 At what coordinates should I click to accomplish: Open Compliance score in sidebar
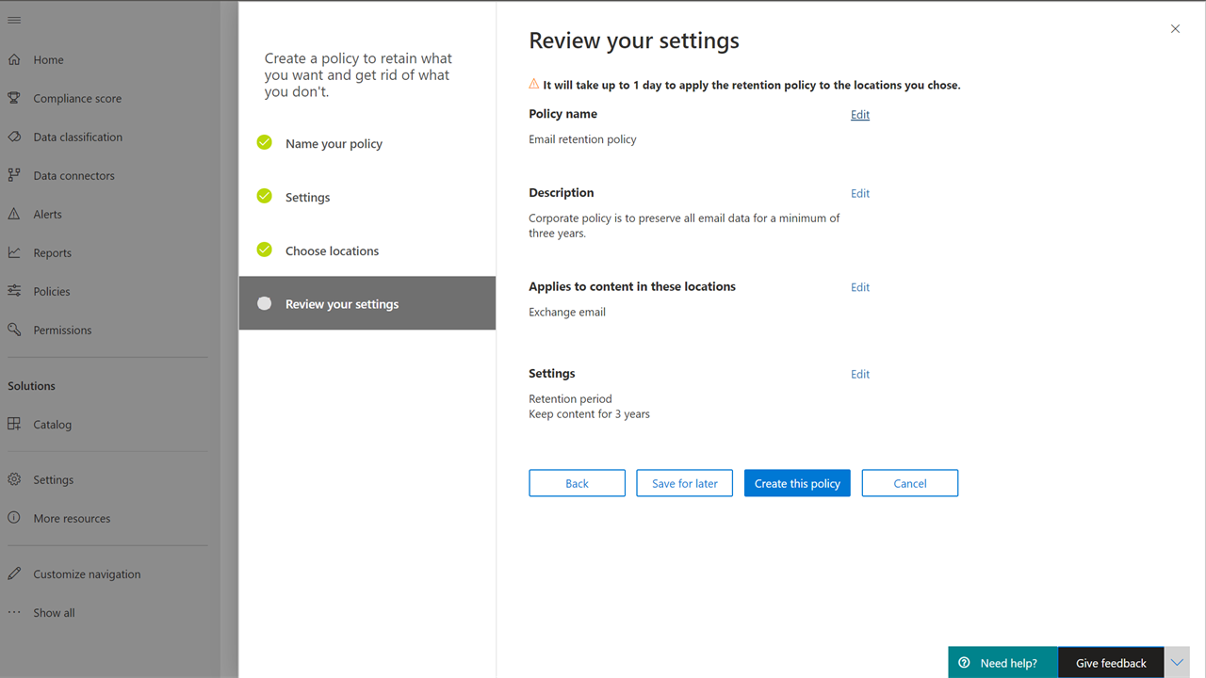click(77, 98)
